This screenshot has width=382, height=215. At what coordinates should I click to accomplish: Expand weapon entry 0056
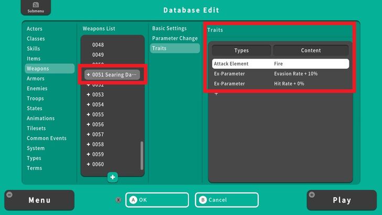89,125
